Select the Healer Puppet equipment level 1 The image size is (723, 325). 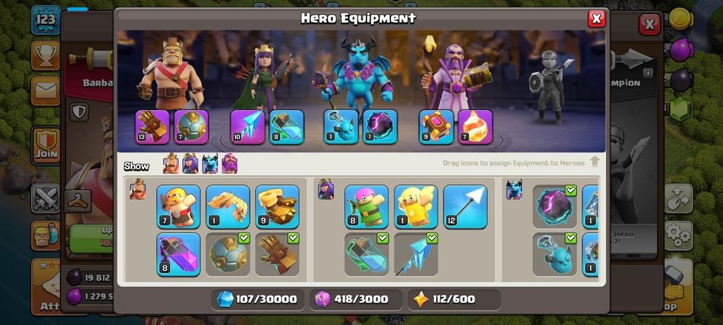click(x=416, y=206)
